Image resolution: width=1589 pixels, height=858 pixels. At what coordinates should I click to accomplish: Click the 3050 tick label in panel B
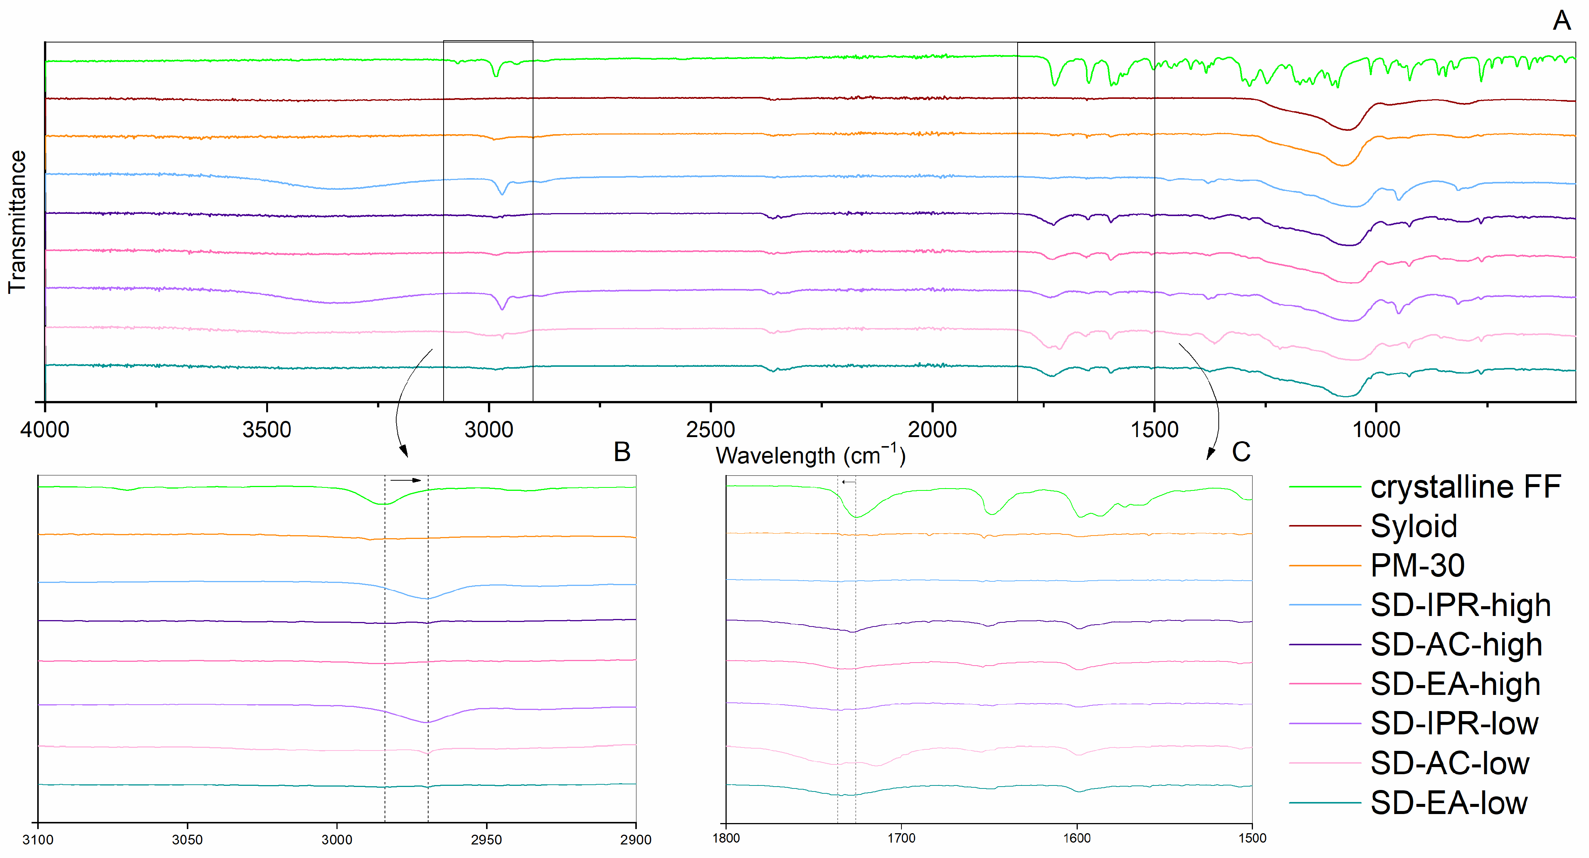(187, 840)
